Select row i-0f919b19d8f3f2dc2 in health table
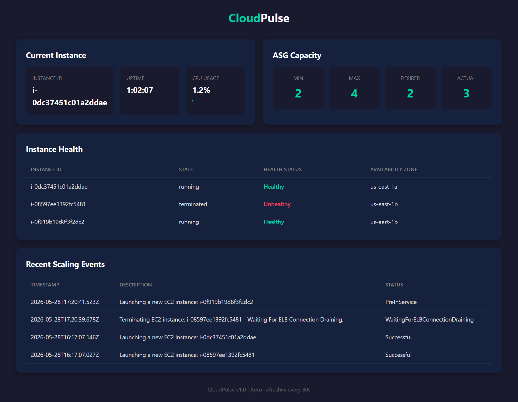Screen dimensions: 518x402 click(259, 222)
